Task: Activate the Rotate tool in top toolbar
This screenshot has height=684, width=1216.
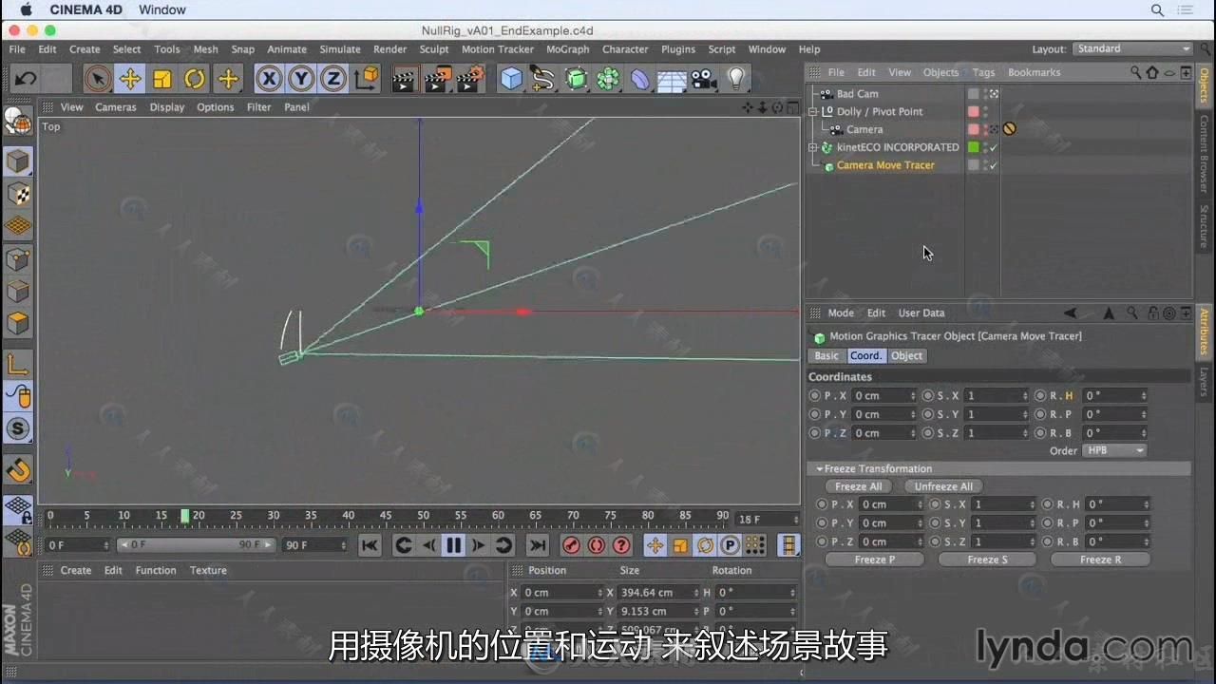Action: click(195, 79)
